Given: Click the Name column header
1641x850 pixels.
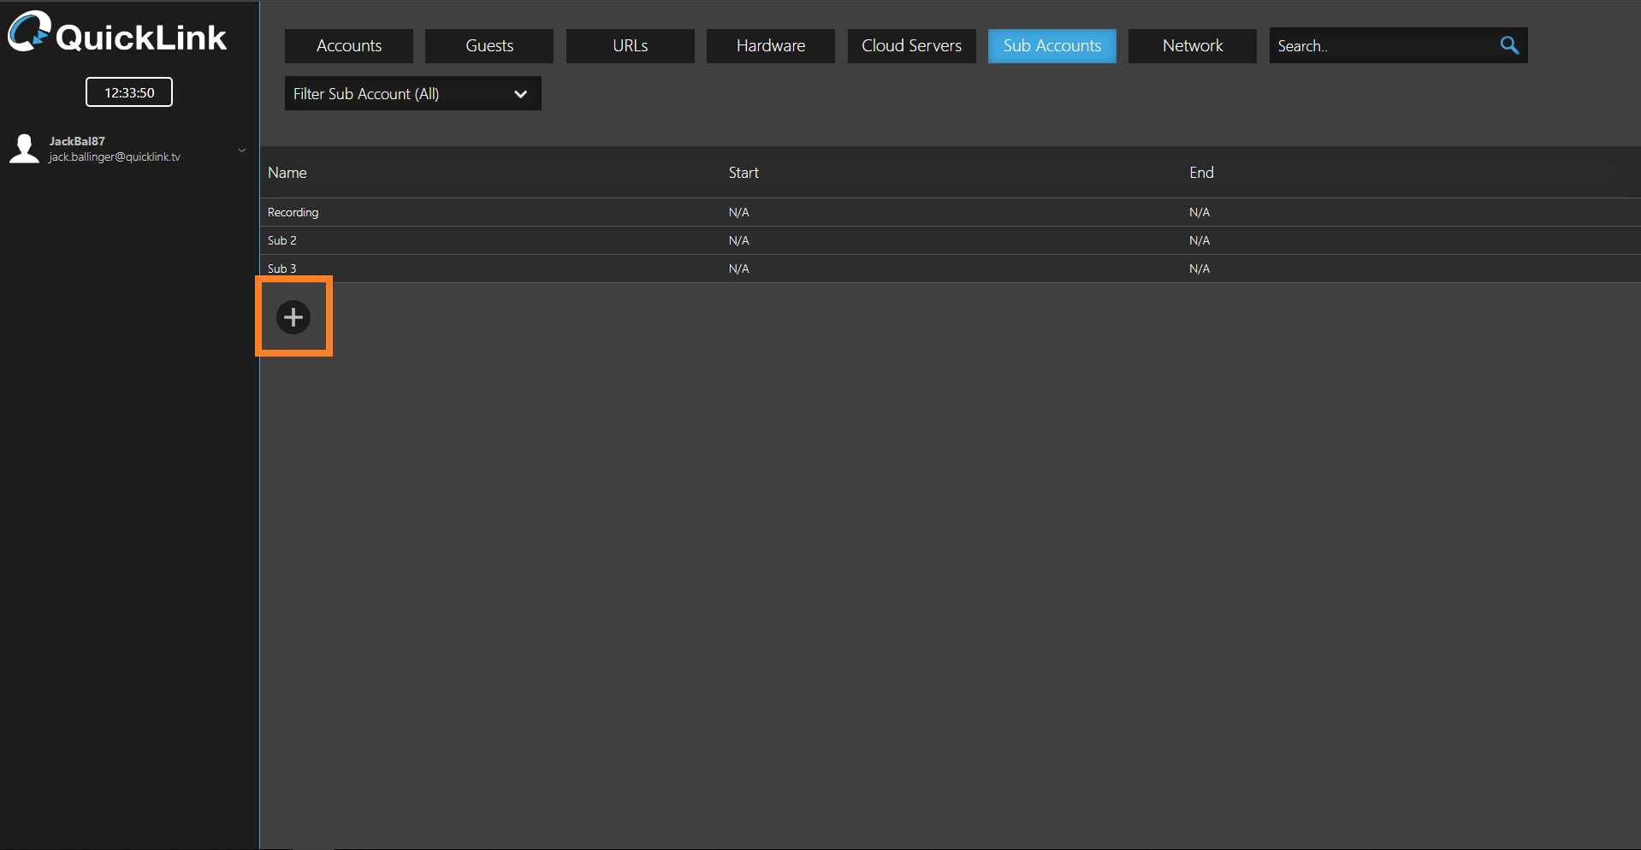Looking at the screenshot, I should pos(287,173).
